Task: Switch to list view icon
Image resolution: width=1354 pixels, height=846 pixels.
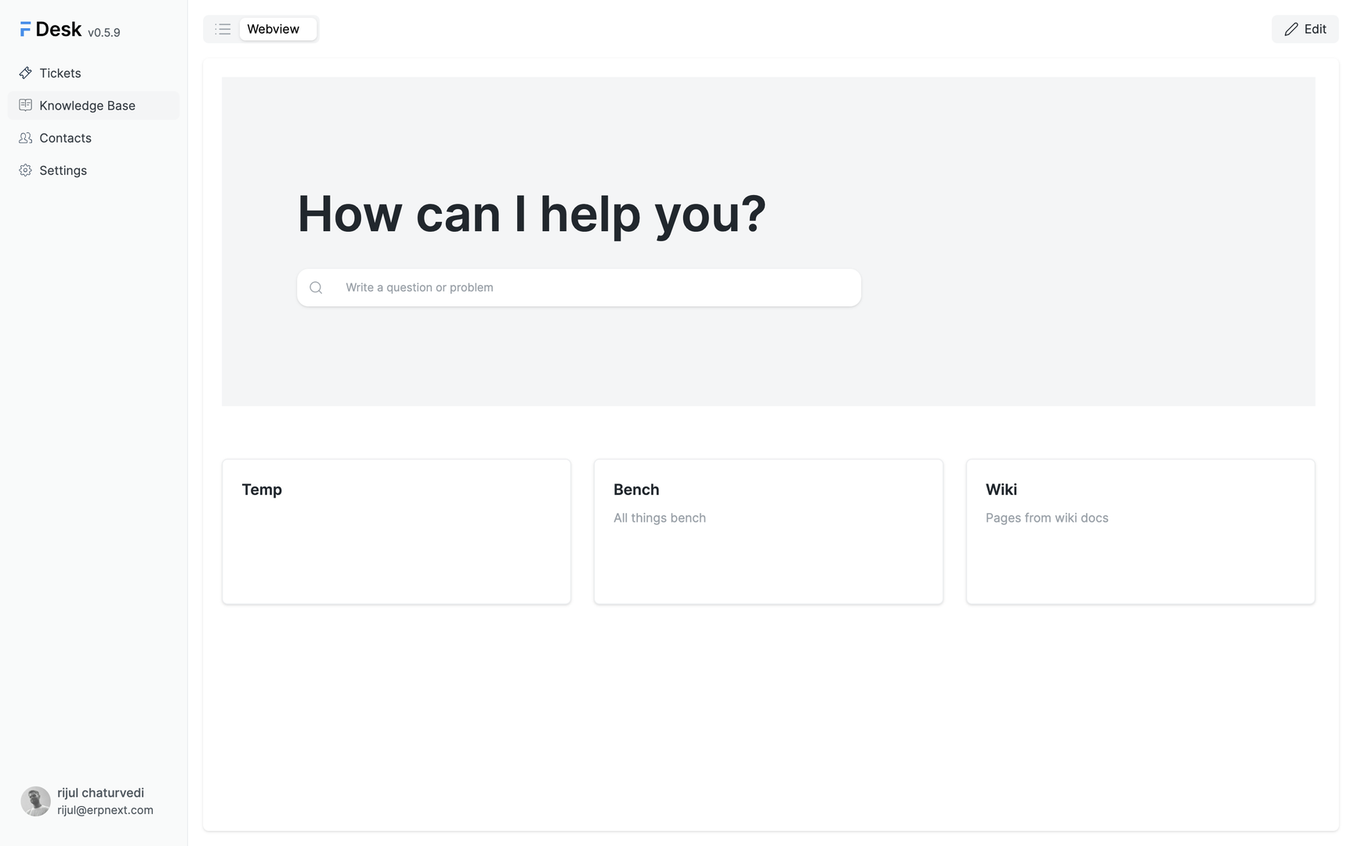Action: pos(223,29)
